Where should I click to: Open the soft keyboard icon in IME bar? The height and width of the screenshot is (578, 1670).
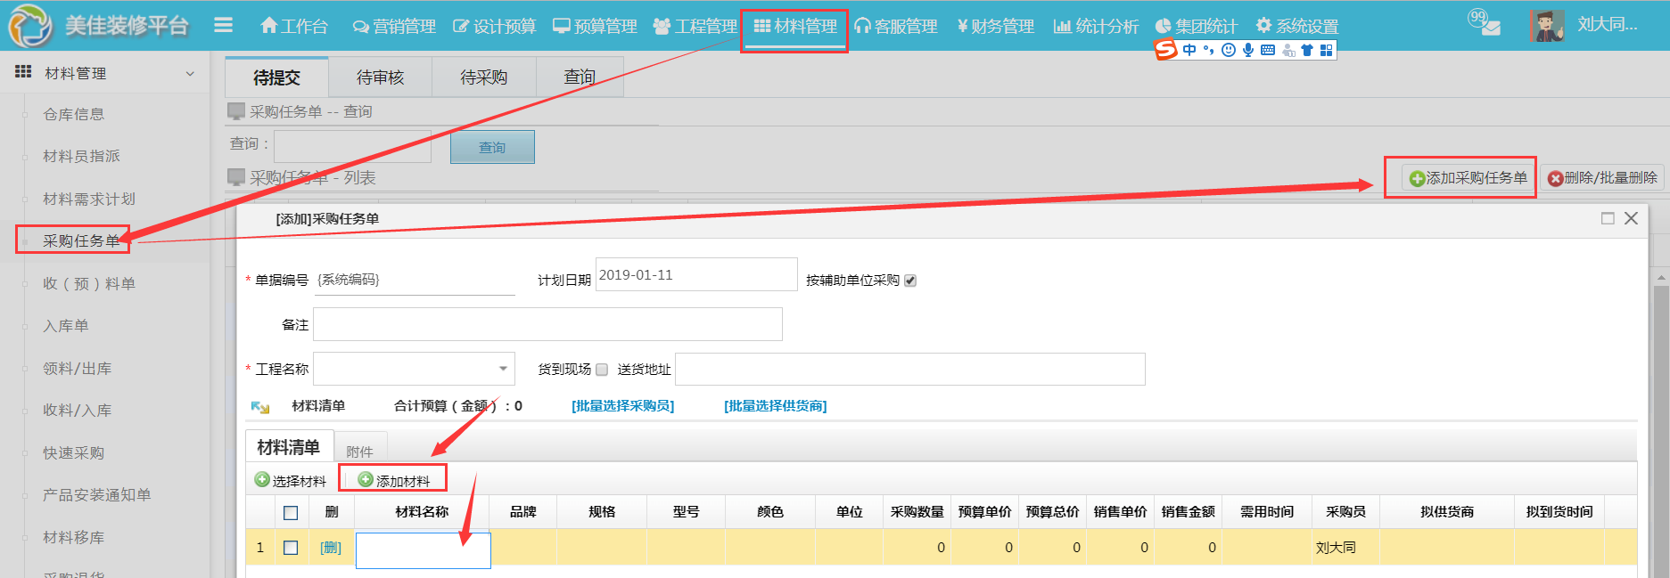[1268, 50]
